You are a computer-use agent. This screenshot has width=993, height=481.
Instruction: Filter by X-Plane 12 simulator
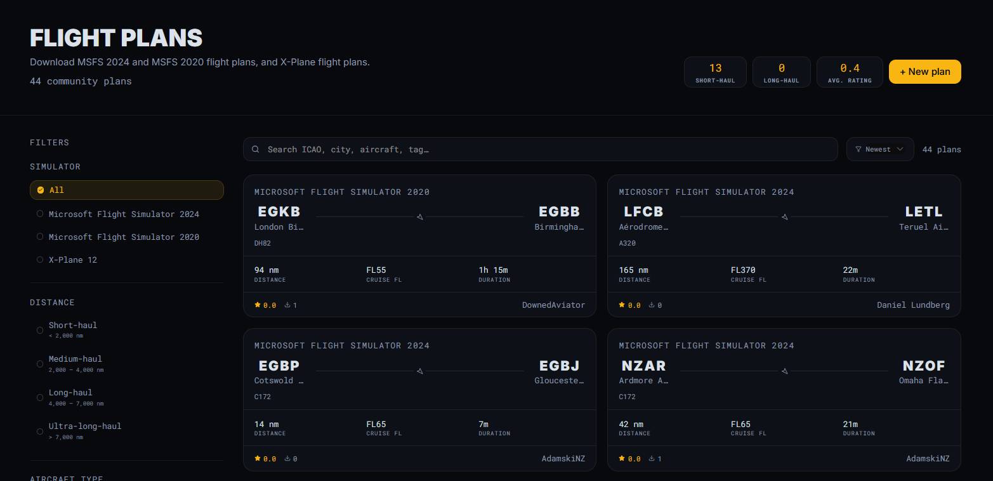coord(127,260)
